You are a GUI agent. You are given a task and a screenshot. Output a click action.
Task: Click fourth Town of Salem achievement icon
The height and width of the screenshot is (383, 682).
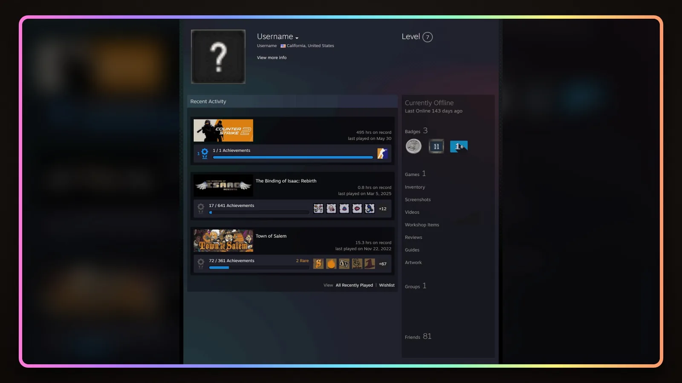357,264
